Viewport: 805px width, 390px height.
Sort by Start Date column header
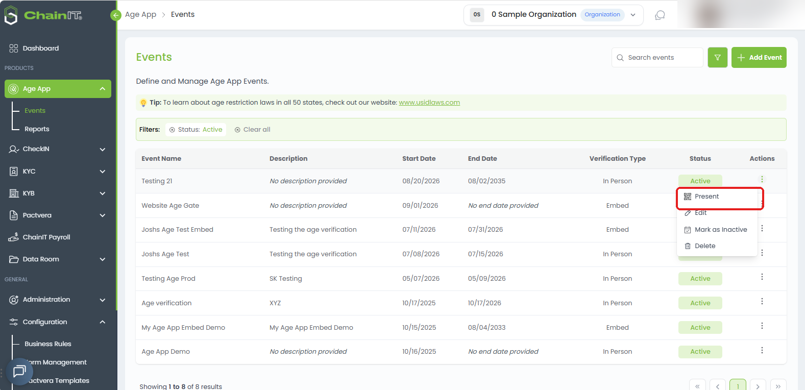tap(419, 158)
